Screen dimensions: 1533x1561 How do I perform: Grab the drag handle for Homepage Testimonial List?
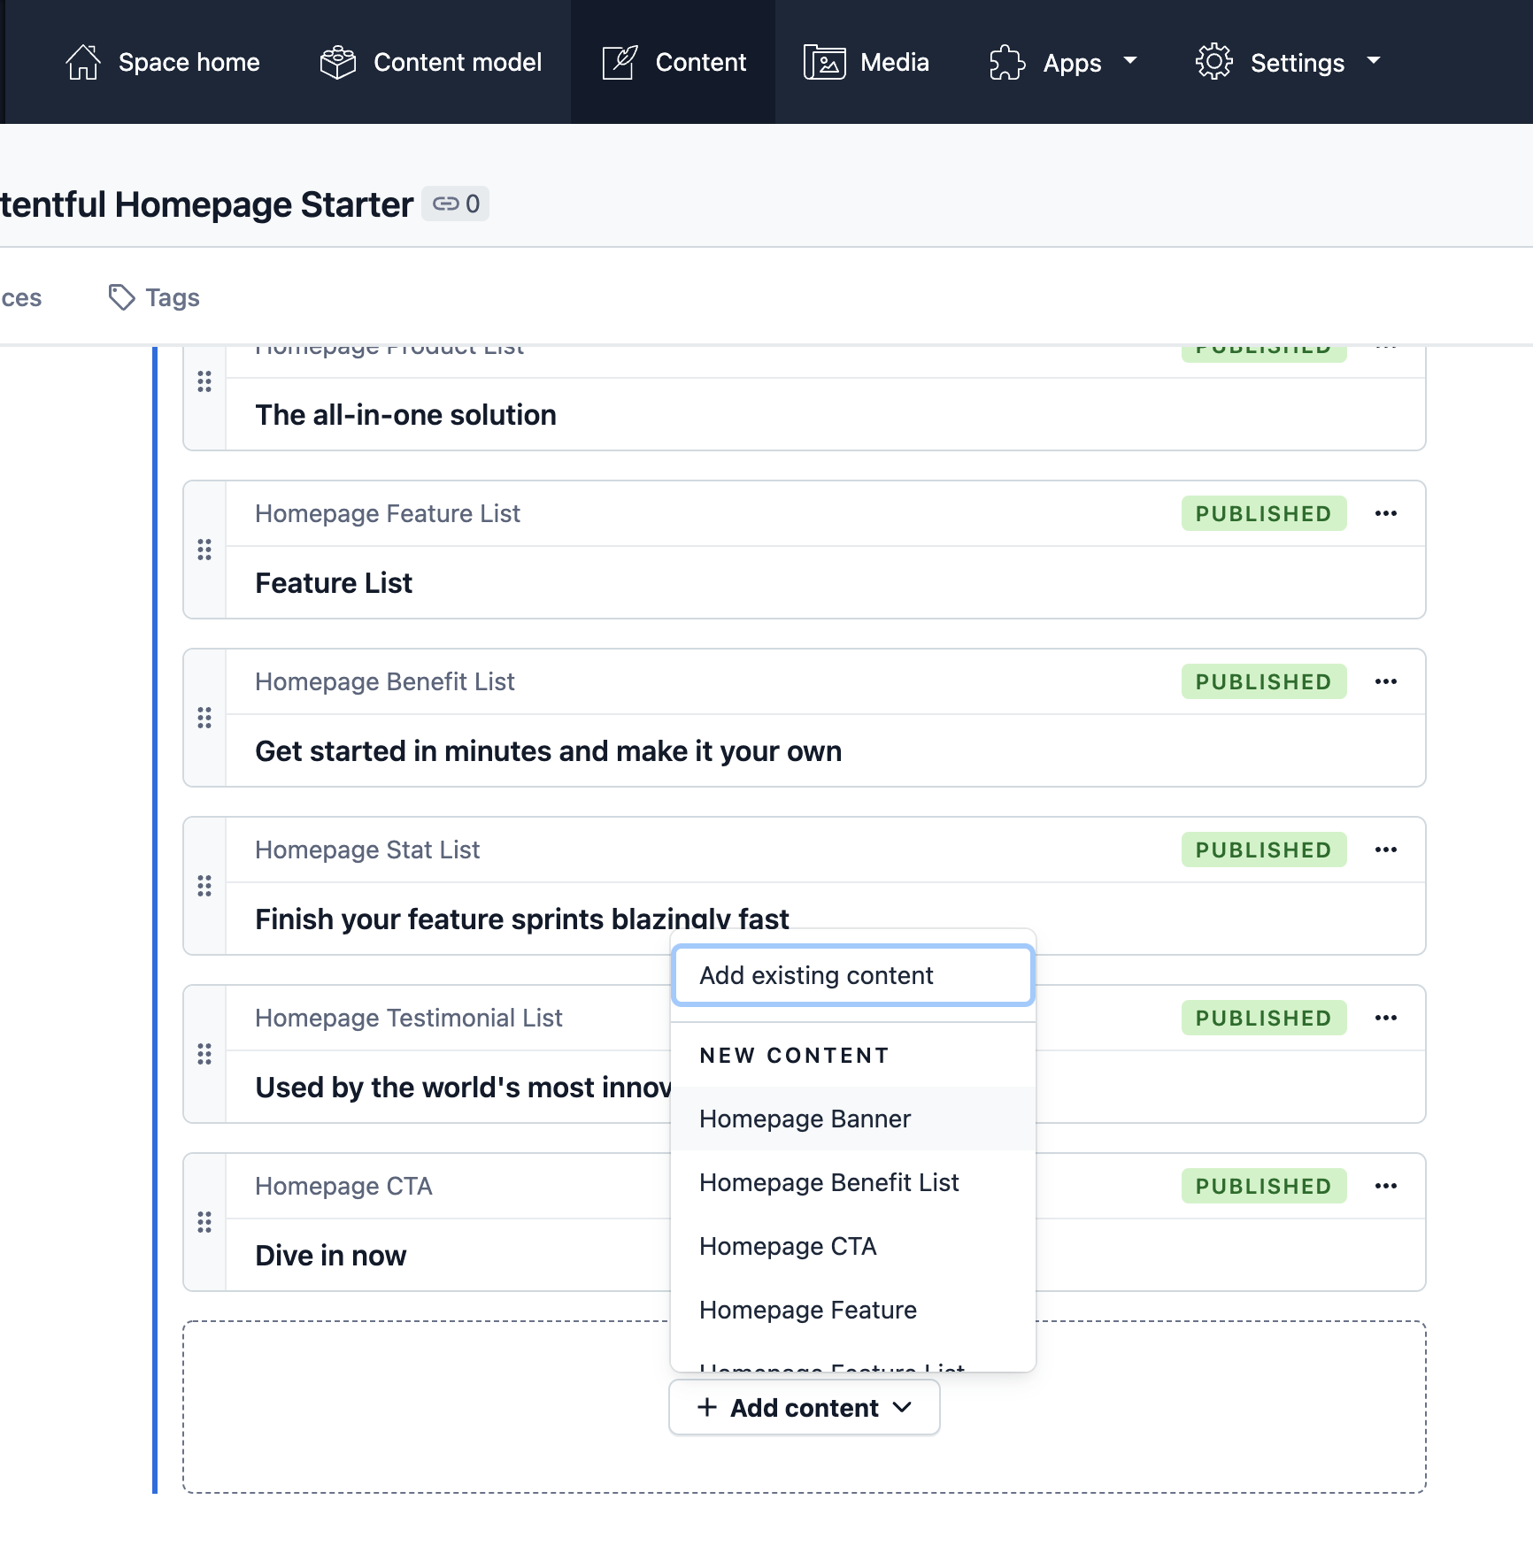pyautogui.click(x=204, y=1054)
